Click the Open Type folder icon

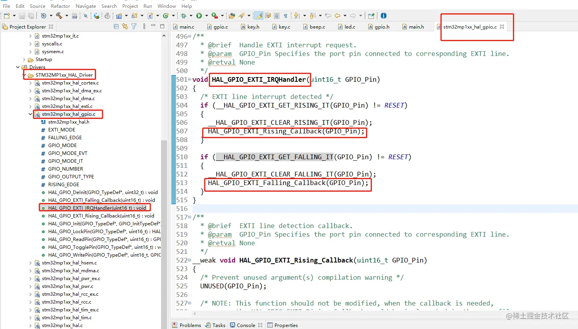[232, 16]
